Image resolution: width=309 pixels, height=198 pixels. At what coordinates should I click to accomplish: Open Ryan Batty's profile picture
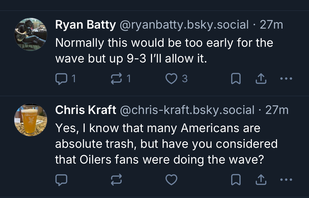[31, 34]
